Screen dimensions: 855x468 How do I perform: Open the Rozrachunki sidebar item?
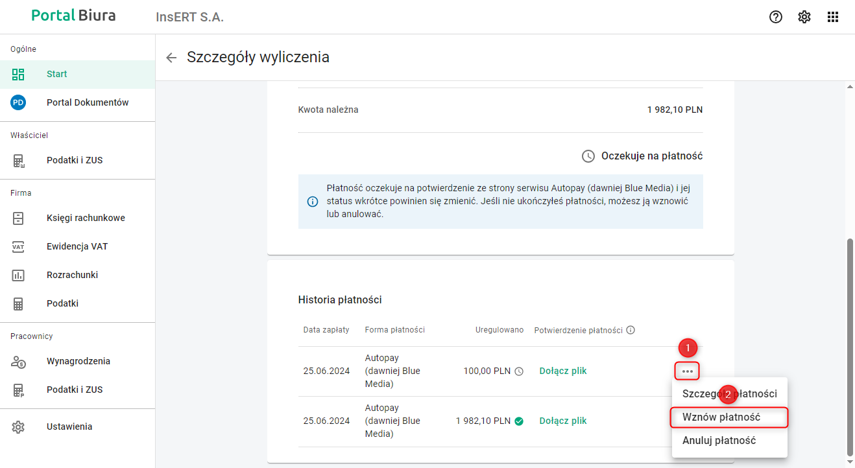[72, 275]
